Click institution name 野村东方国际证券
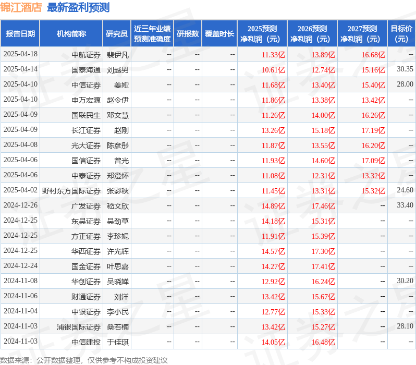This screenshot has height=365, width=416. 71,191
